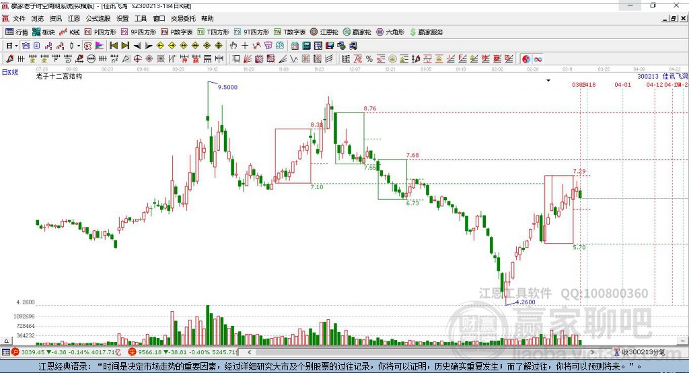
Task: Expand the small black triangle above chart
Action: pos(548,81)
